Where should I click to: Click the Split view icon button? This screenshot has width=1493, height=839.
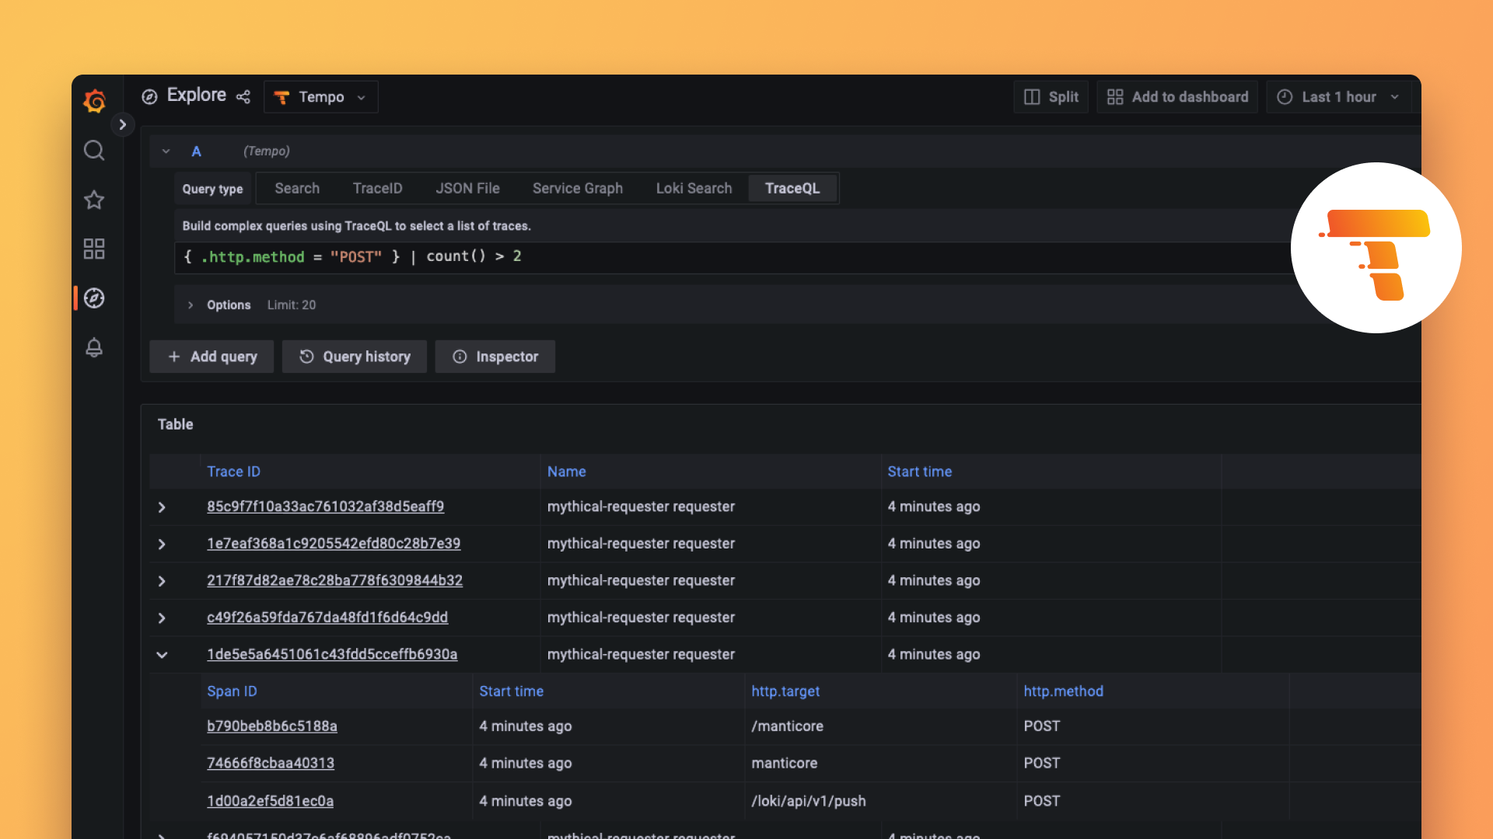[1051, 96]
